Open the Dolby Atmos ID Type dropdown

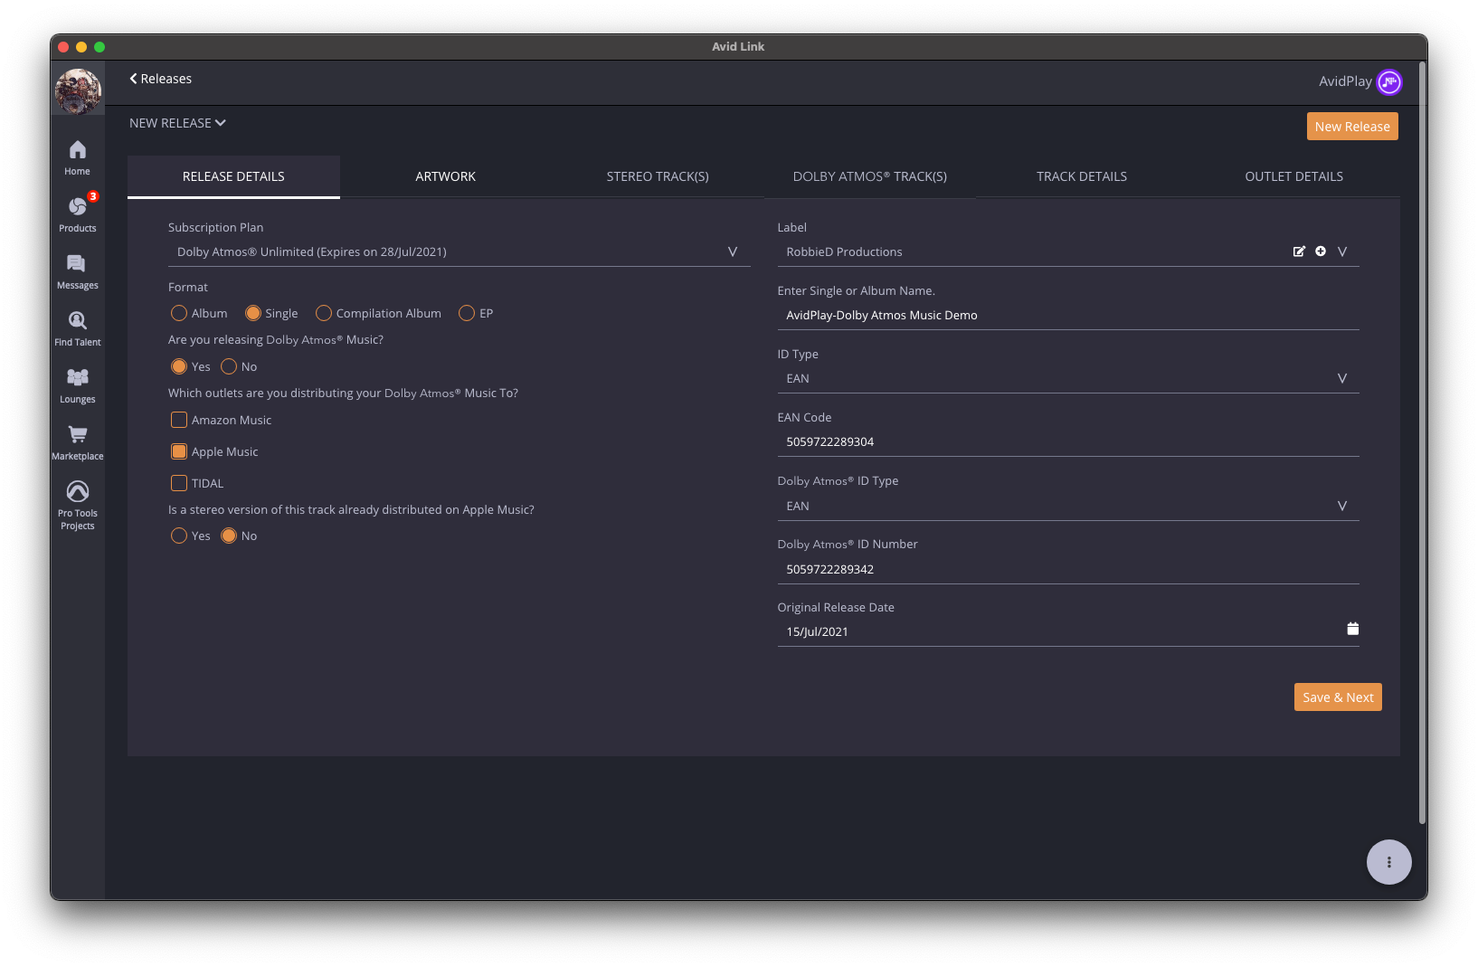click(1068, 507)
